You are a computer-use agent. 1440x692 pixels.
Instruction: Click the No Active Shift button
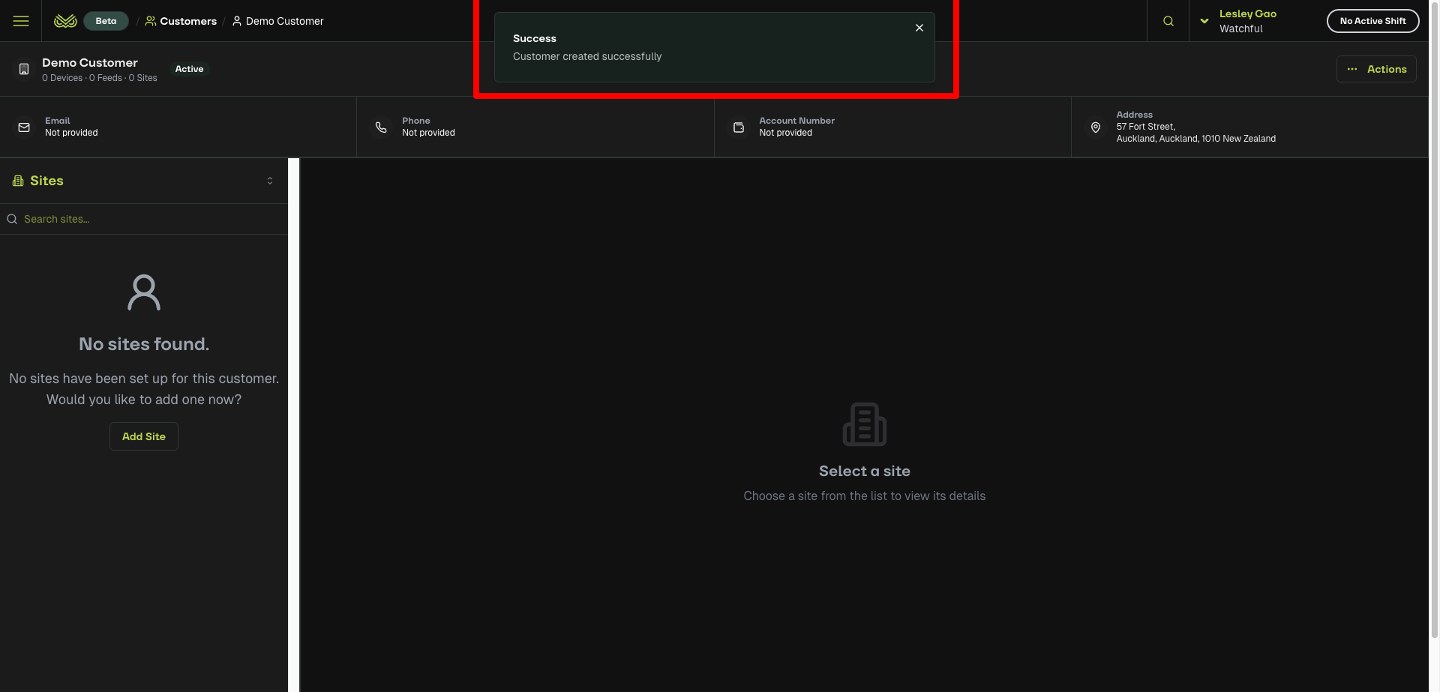tap(1372, 21)
